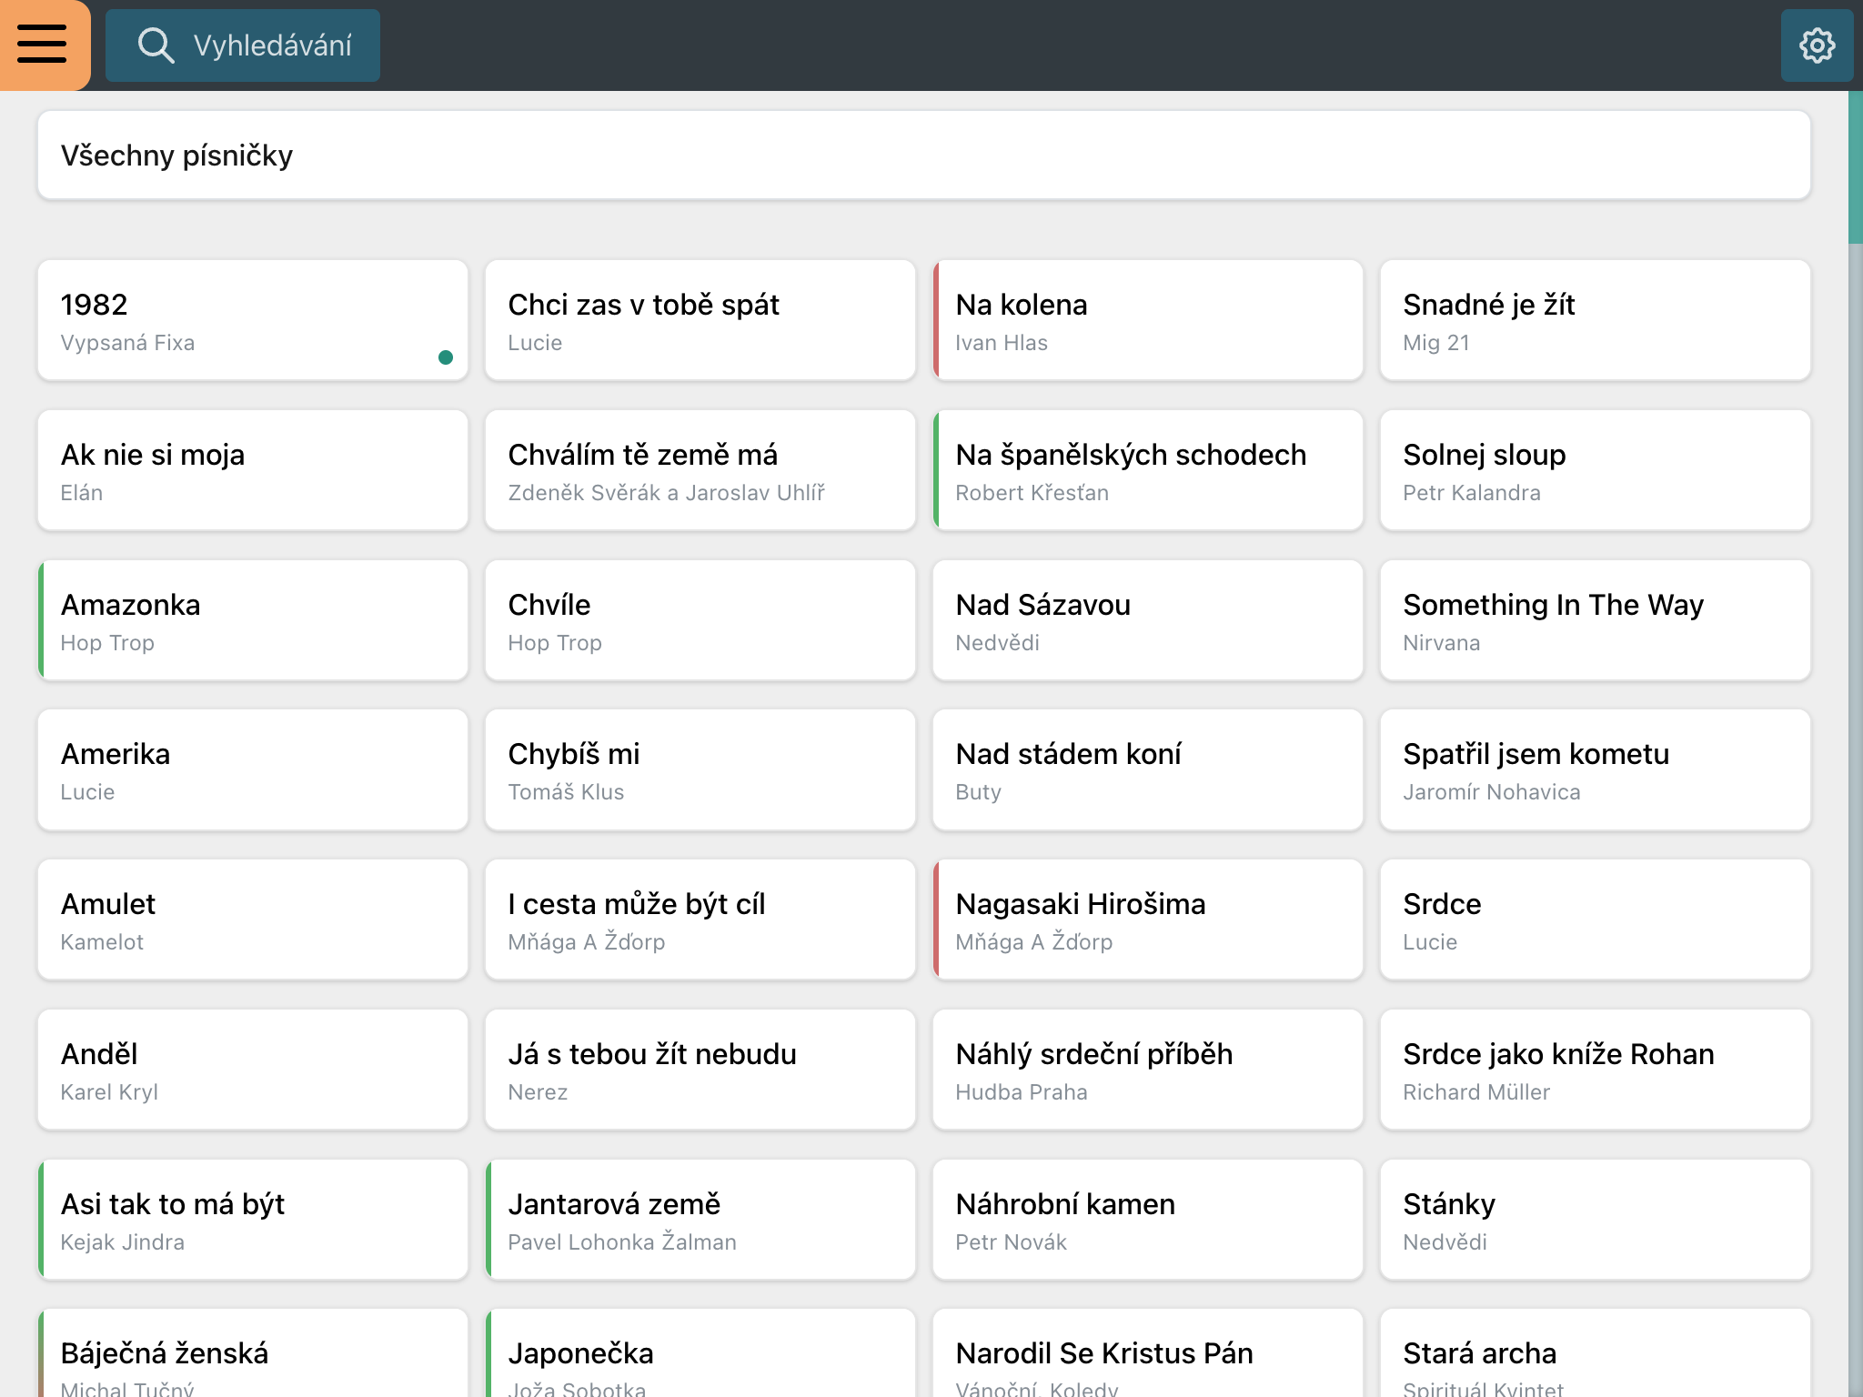Open Stánky by Nedvědi
This screenshot has height=1397, width=1863.
(x=1596, y=1220)
